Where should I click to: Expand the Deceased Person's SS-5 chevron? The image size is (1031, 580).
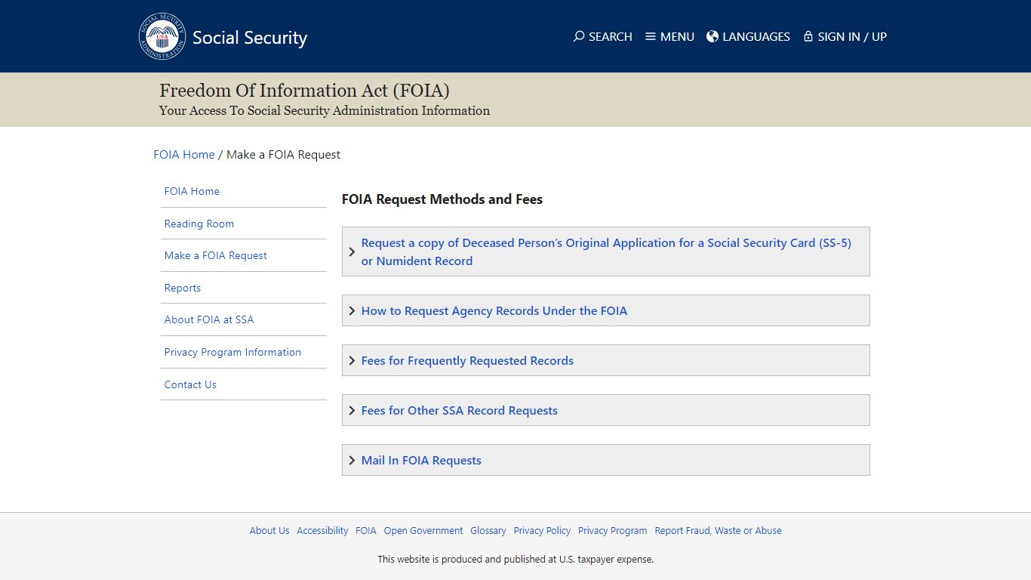352,251
